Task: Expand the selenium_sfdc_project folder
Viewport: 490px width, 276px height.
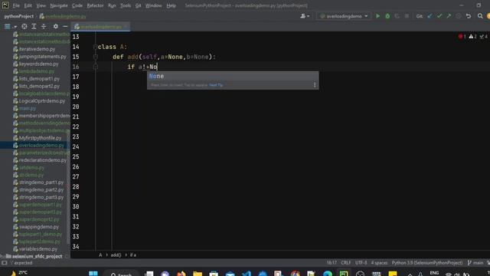Action: pyautogui.click(x=2, y=256)
